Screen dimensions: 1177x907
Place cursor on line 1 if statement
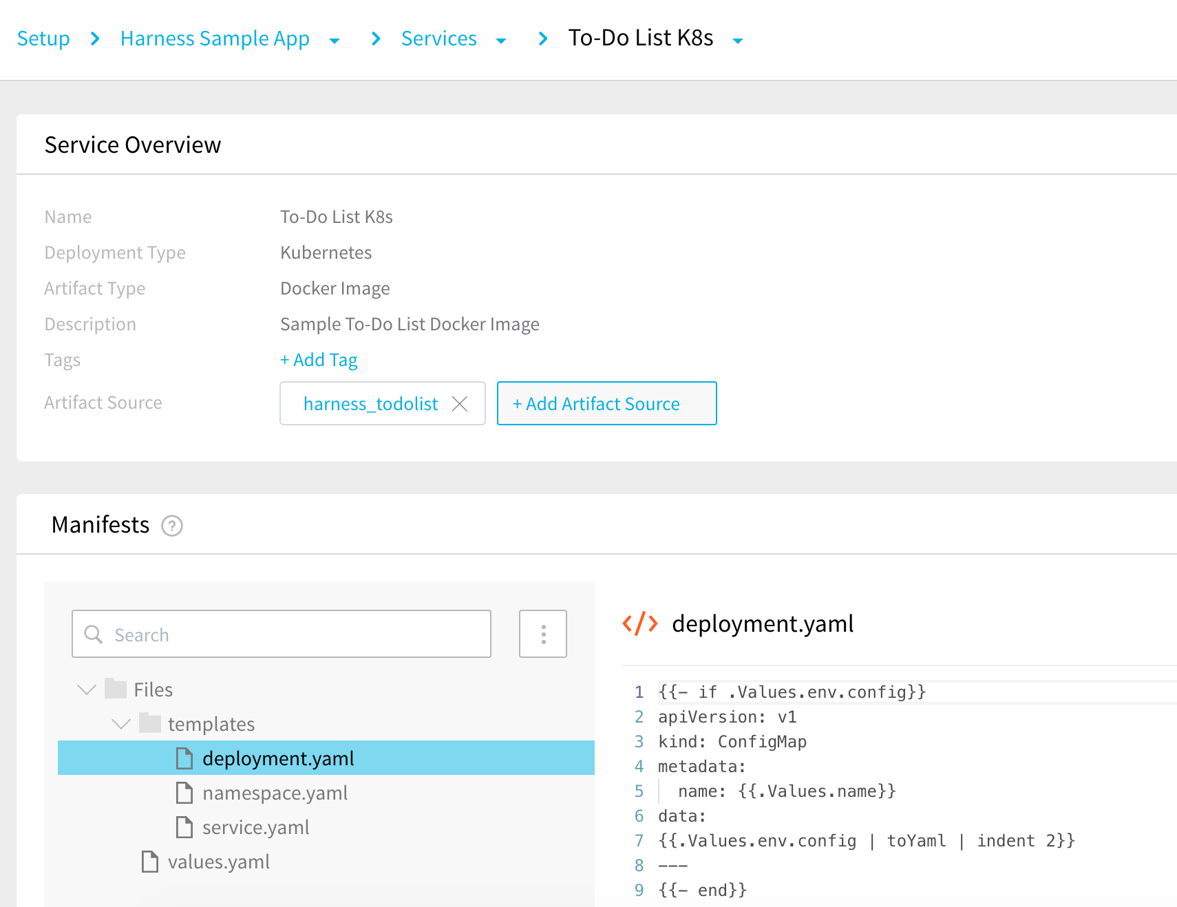(792, 692)
